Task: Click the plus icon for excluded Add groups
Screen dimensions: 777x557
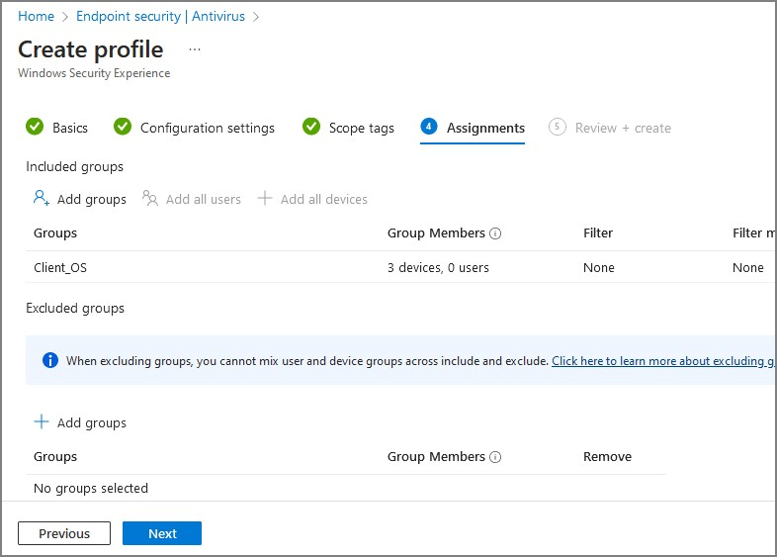Action: coord(42,421)
